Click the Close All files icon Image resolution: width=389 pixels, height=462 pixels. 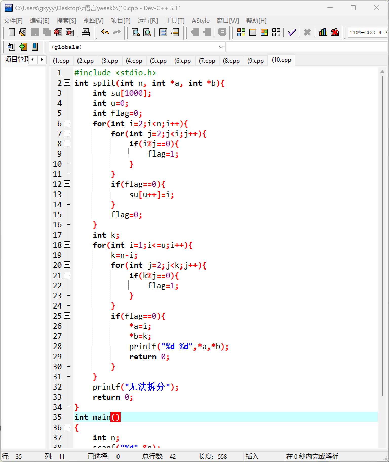70,32
